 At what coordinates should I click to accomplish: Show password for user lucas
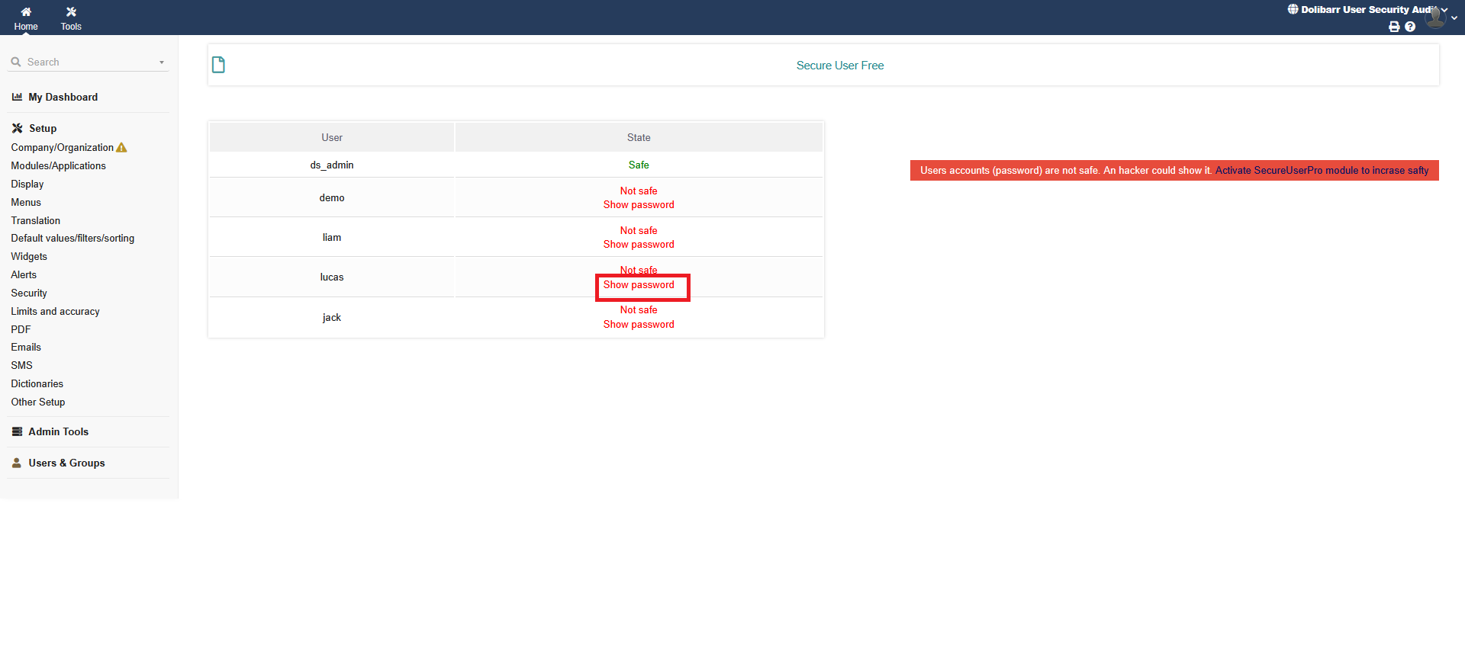[x=639, y=285]
